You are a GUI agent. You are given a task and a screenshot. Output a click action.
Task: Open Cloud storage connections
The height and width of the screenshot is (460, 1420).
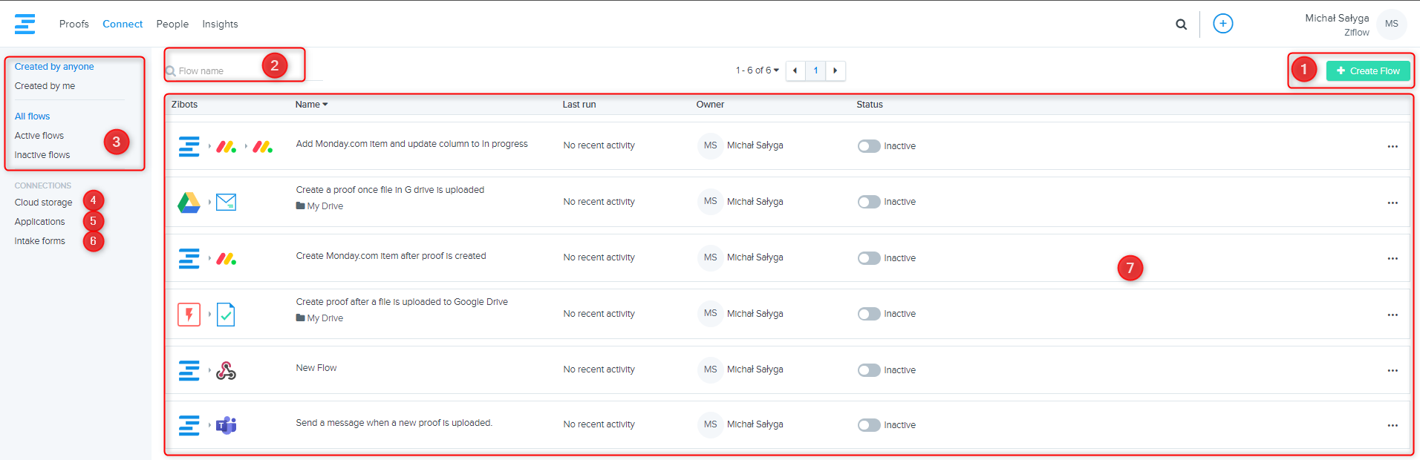43,203
